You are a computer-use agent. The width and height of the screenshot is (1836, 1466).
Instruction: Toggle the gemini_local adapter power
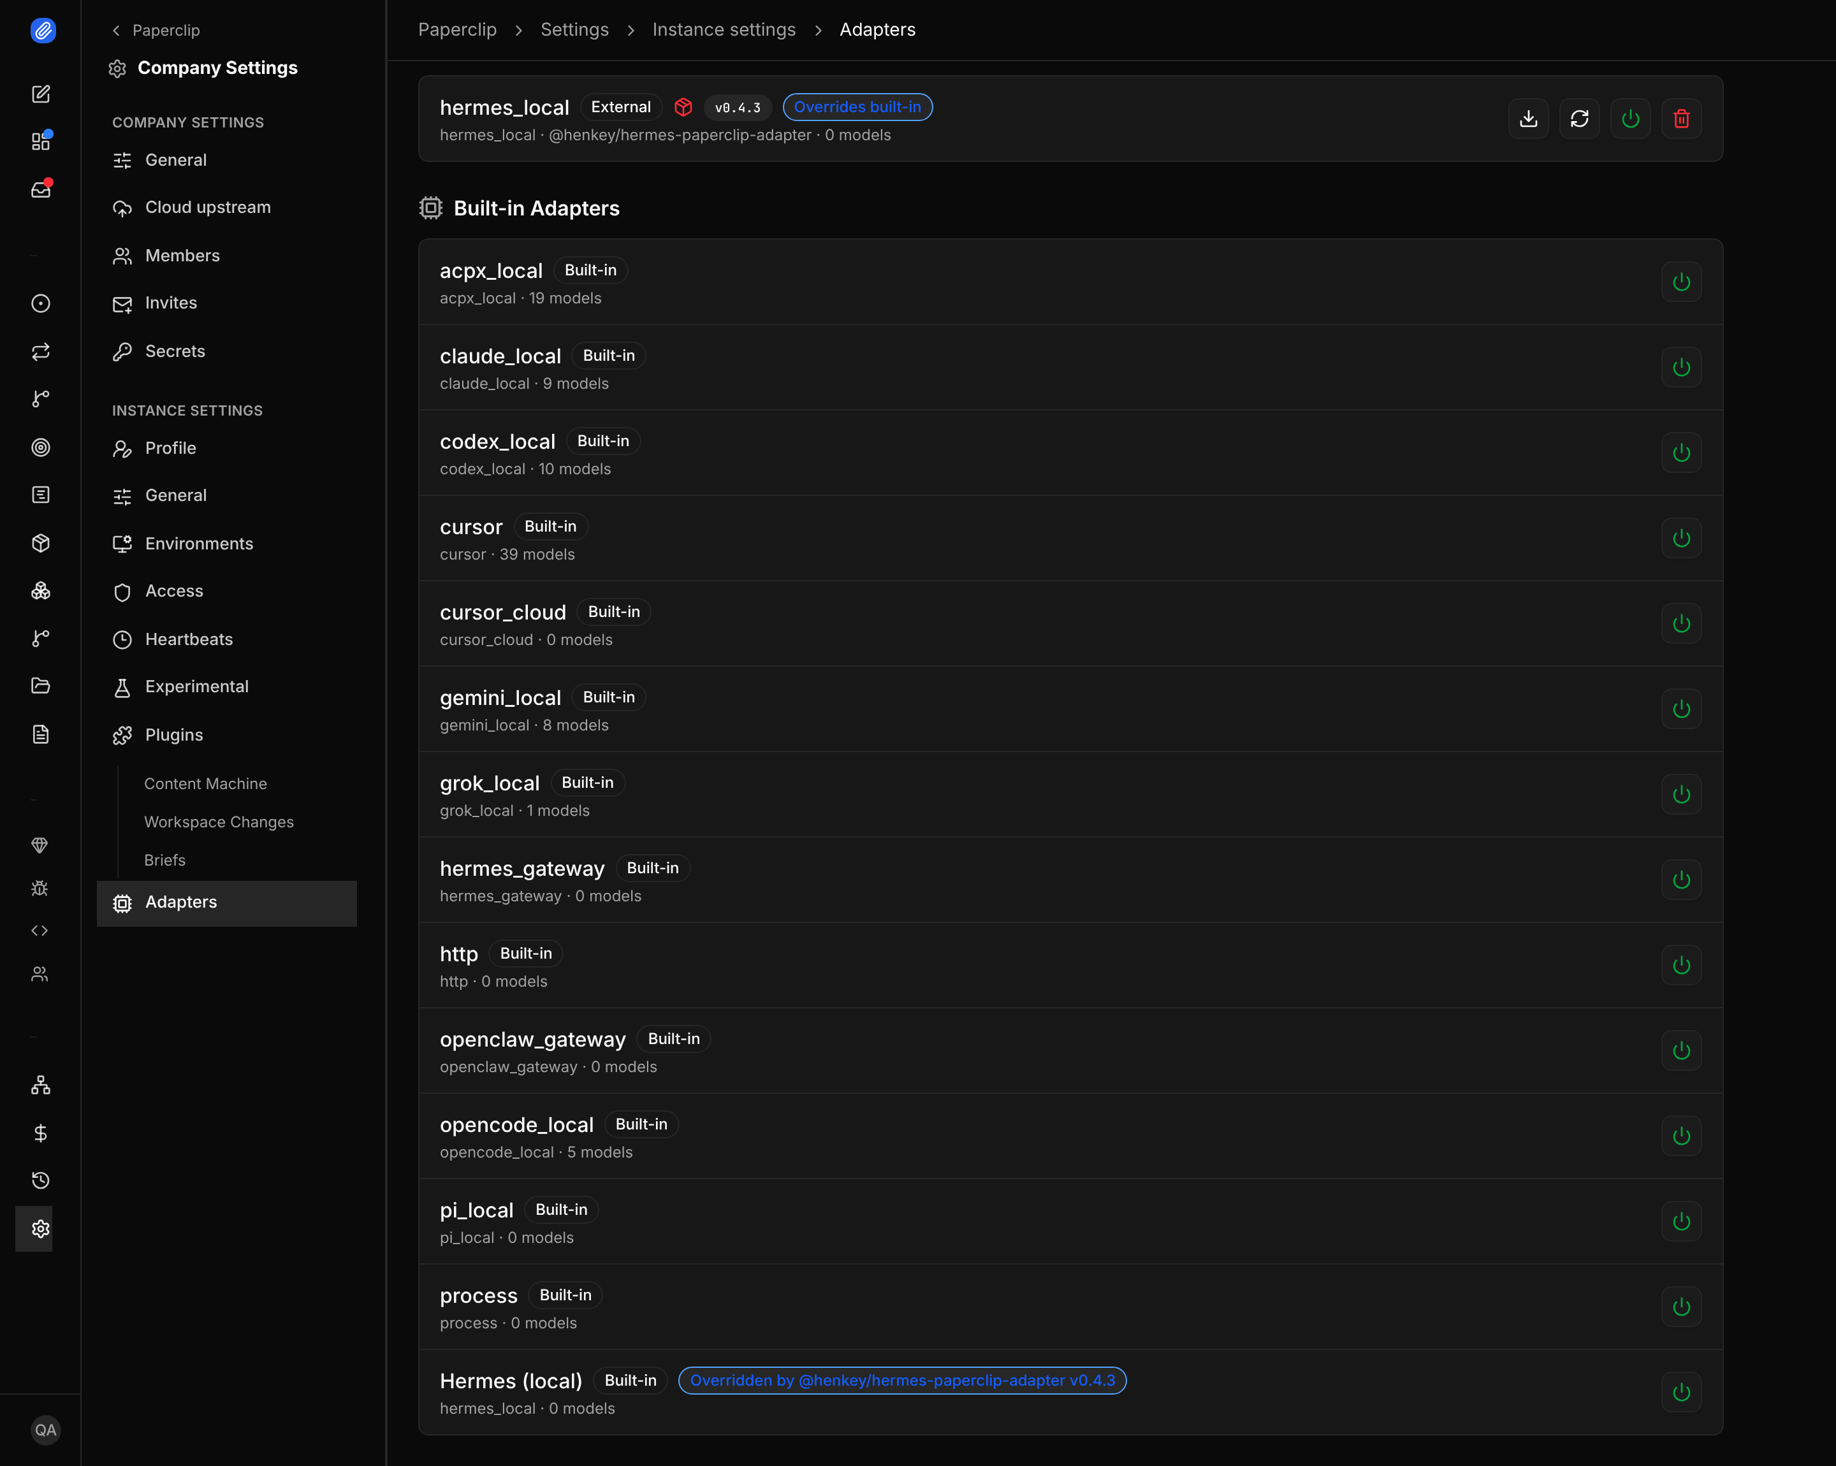pos(1682,709)
